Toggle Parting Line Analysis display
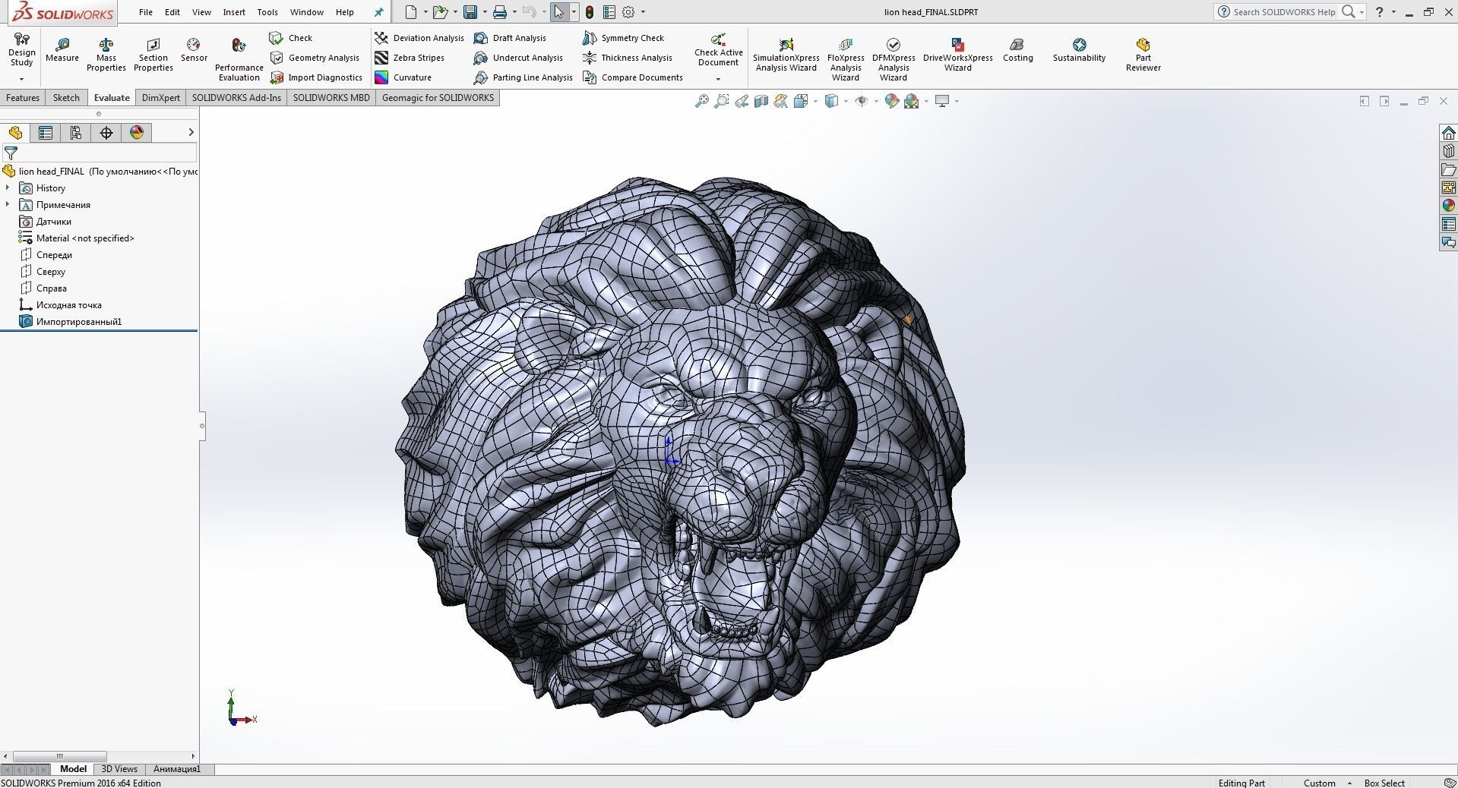The height and width of the screenshot is (788, 1458). coord(523,77)
